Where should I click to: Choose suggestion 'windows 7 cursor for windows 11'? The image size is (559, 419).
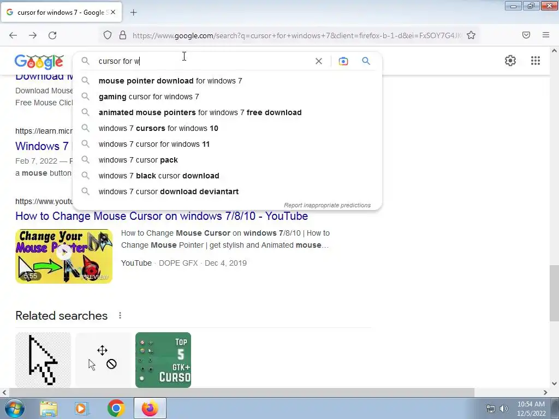tap(227, 144)
